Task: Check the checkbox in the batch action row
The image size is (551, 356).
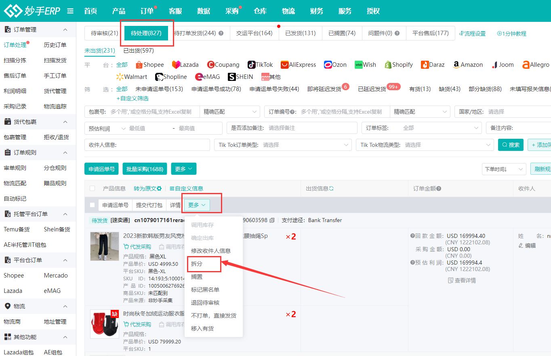Action: coord(93,205)
